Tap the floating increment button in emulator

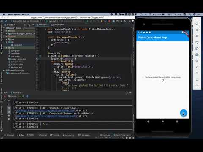(184, 113)
